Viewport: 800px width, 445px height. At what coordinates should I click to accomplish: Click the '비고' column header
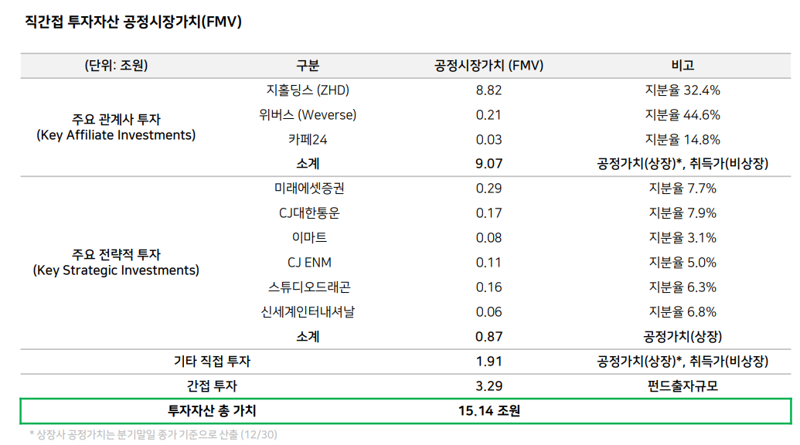click(683, 66)
